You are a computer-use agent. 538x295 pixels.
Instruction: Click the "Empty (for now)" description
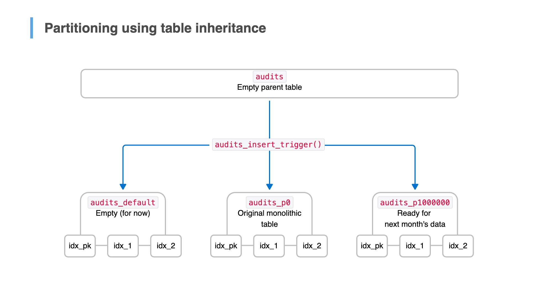point(123,213)
